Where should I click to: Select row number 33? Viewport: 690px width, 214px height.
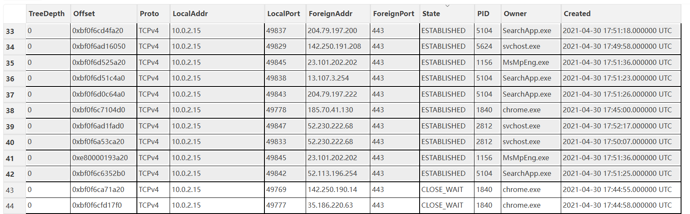tap(10, 31)
